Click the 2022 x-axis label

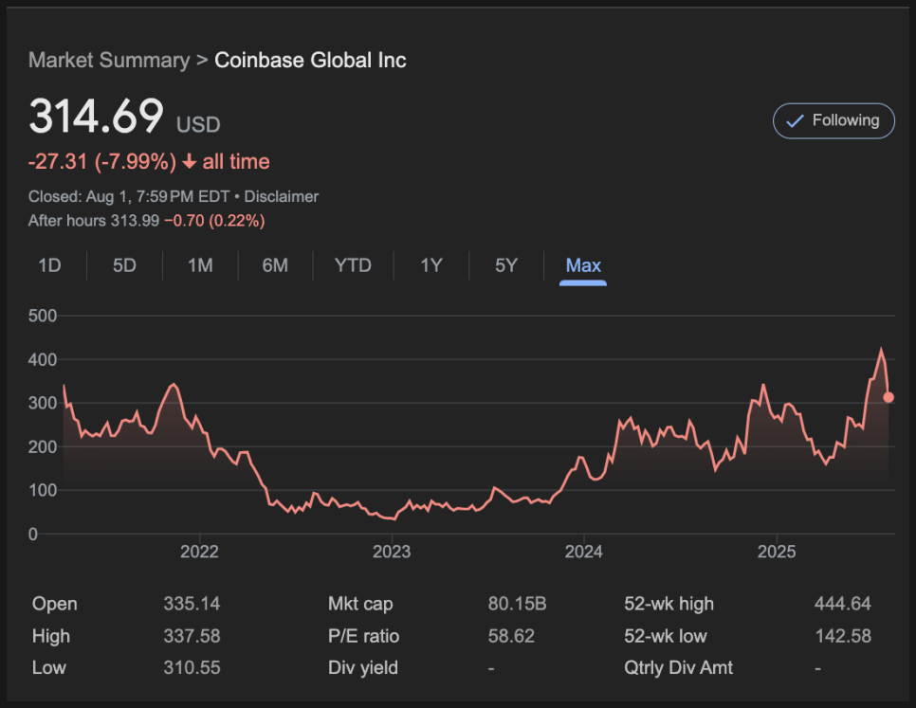tap(199, 552)
